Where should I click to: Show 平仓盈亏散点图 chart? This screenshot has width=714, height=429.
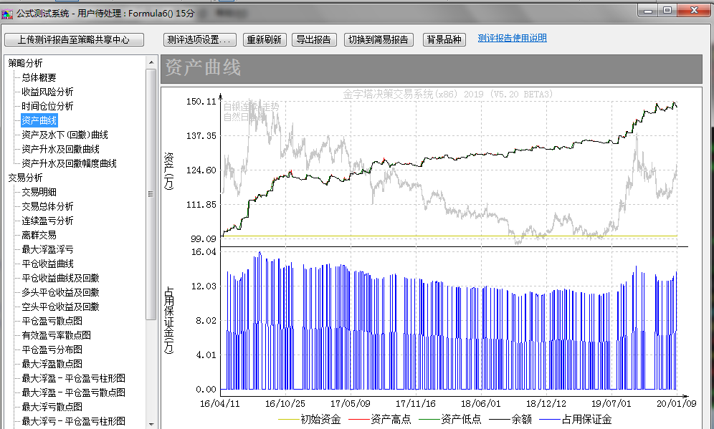[x=52, y=321]
